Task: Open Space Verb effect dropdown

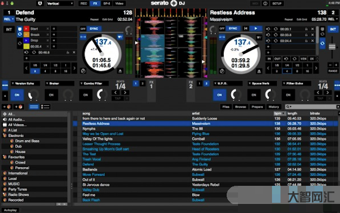Action: pos(262,83)
